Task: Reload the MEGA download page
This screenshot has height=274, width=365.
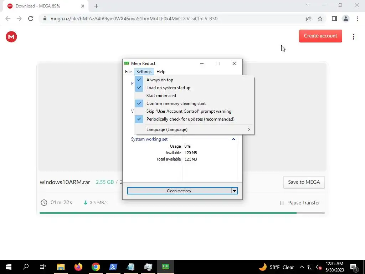Action: click(x=31, y=19)
